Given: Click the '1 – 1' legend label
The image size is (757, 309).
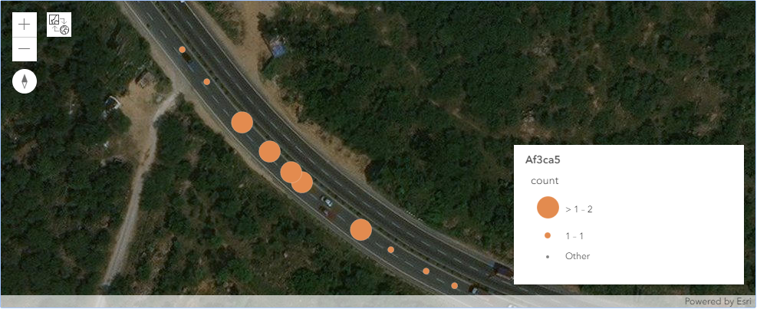Looking at the screenshot, I should point(574,236).
